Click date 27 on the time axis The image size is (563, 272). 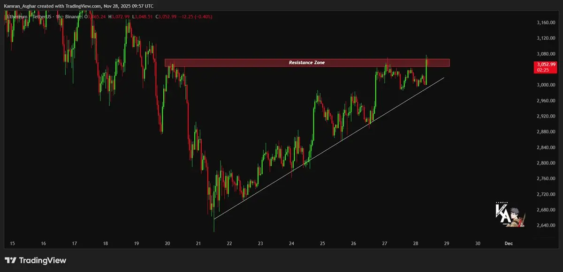384,243
